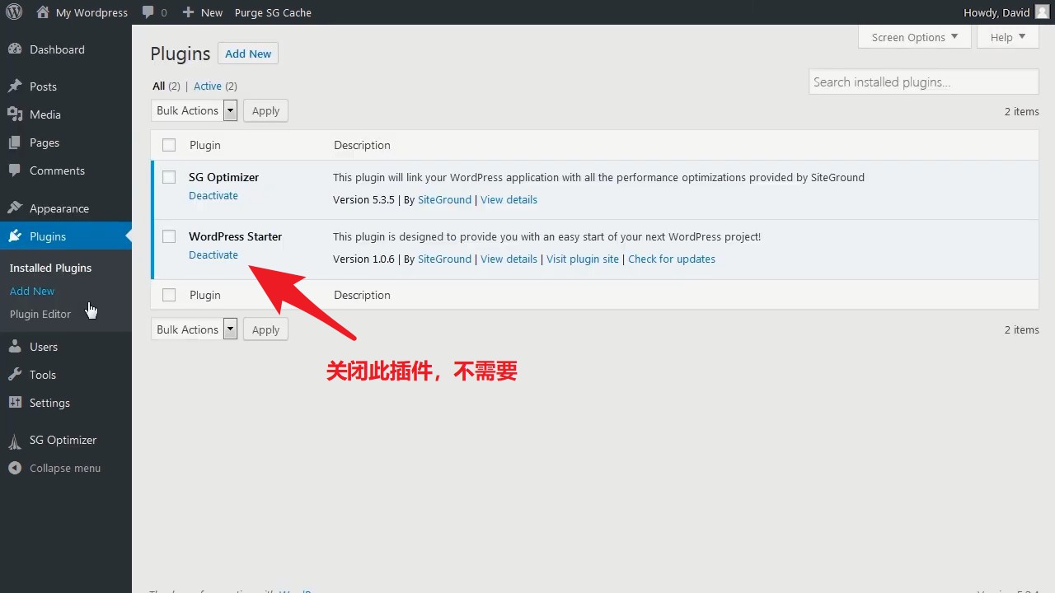This screenshot has width=1055, height=593.
Task: Click the Appearance paintbrush icon
Action: click(x=15, y=208)
